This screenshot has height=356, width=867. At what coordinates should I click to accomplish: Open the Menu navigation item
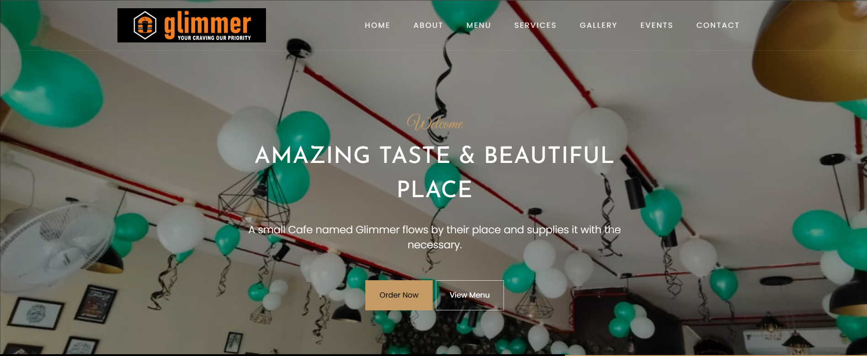479,25
